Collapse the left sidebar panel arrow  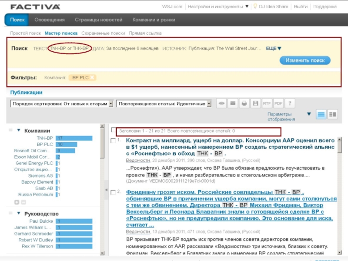tap(106, 190)
